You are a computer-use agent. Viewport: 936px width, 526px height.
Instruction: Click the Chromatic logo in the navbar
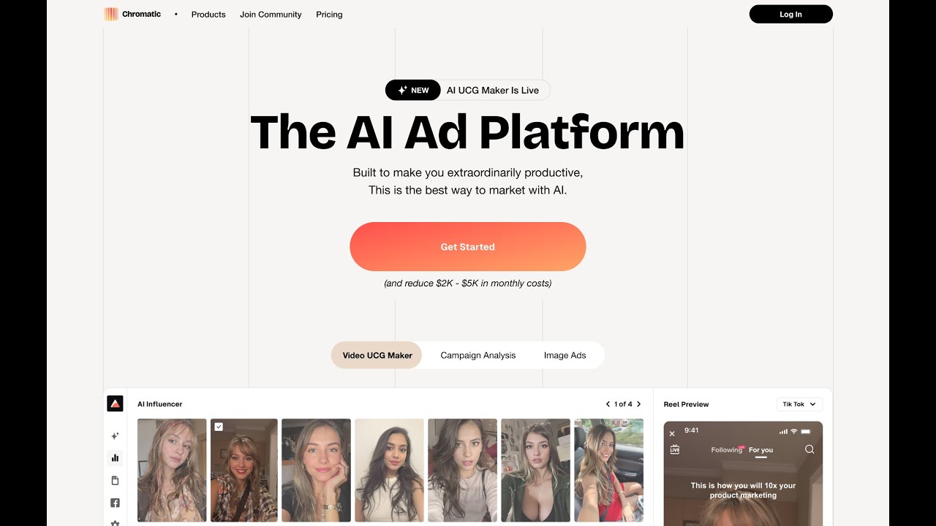click(132, 14)
